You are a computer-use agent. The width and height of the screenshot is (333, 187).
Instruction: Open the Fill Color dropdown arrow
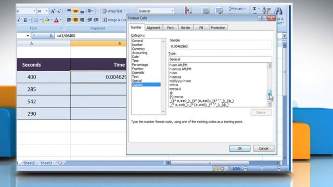(x=52, y=20)
